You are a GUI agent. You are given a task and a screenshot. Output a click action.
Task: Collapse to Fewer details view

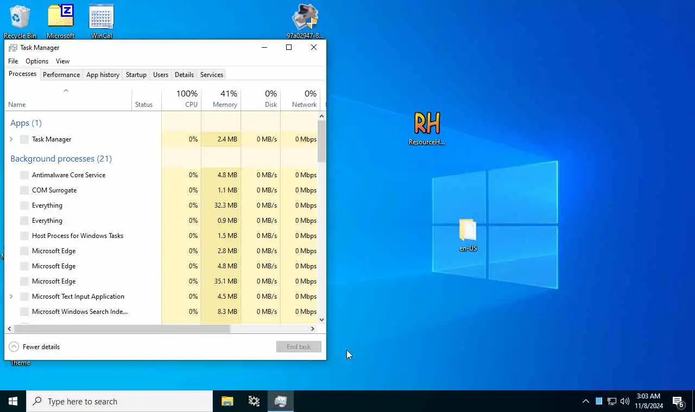click(x=34, y=347)
